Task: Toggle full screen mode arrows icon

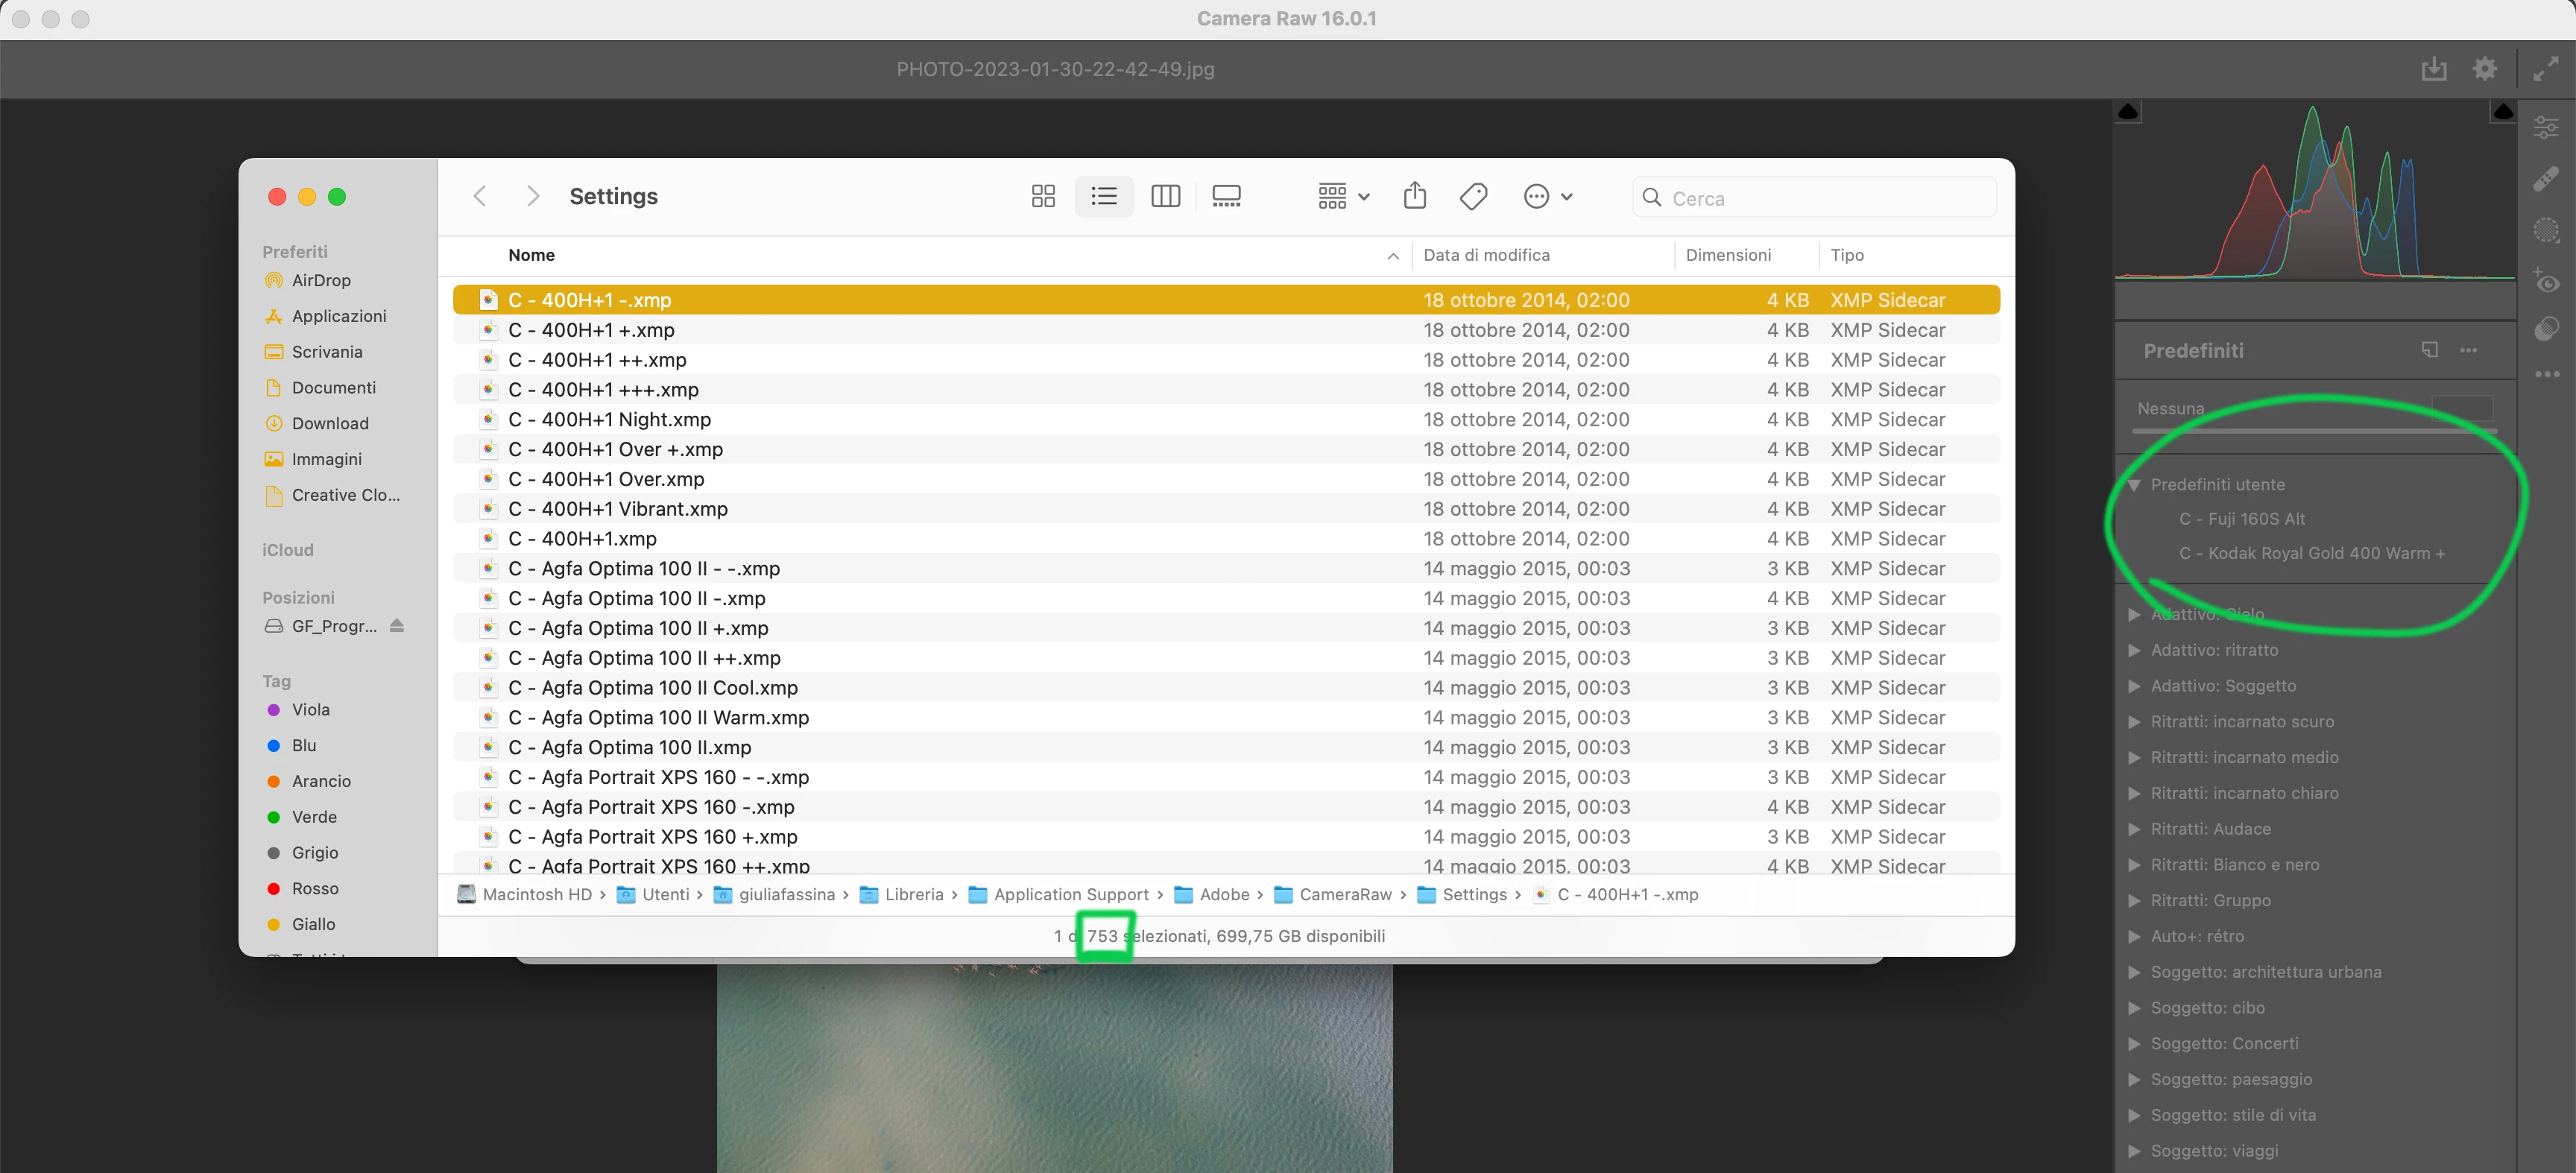Action: pyautogui.click(x=2546, y=69)
